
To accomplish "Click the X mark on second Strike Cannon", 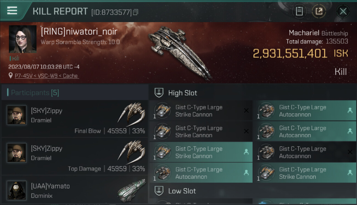I will coord(246,131).
